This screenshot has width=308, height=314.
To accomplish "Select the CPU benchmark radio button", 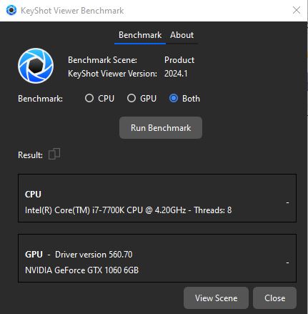I will click(x=89, y=98).
